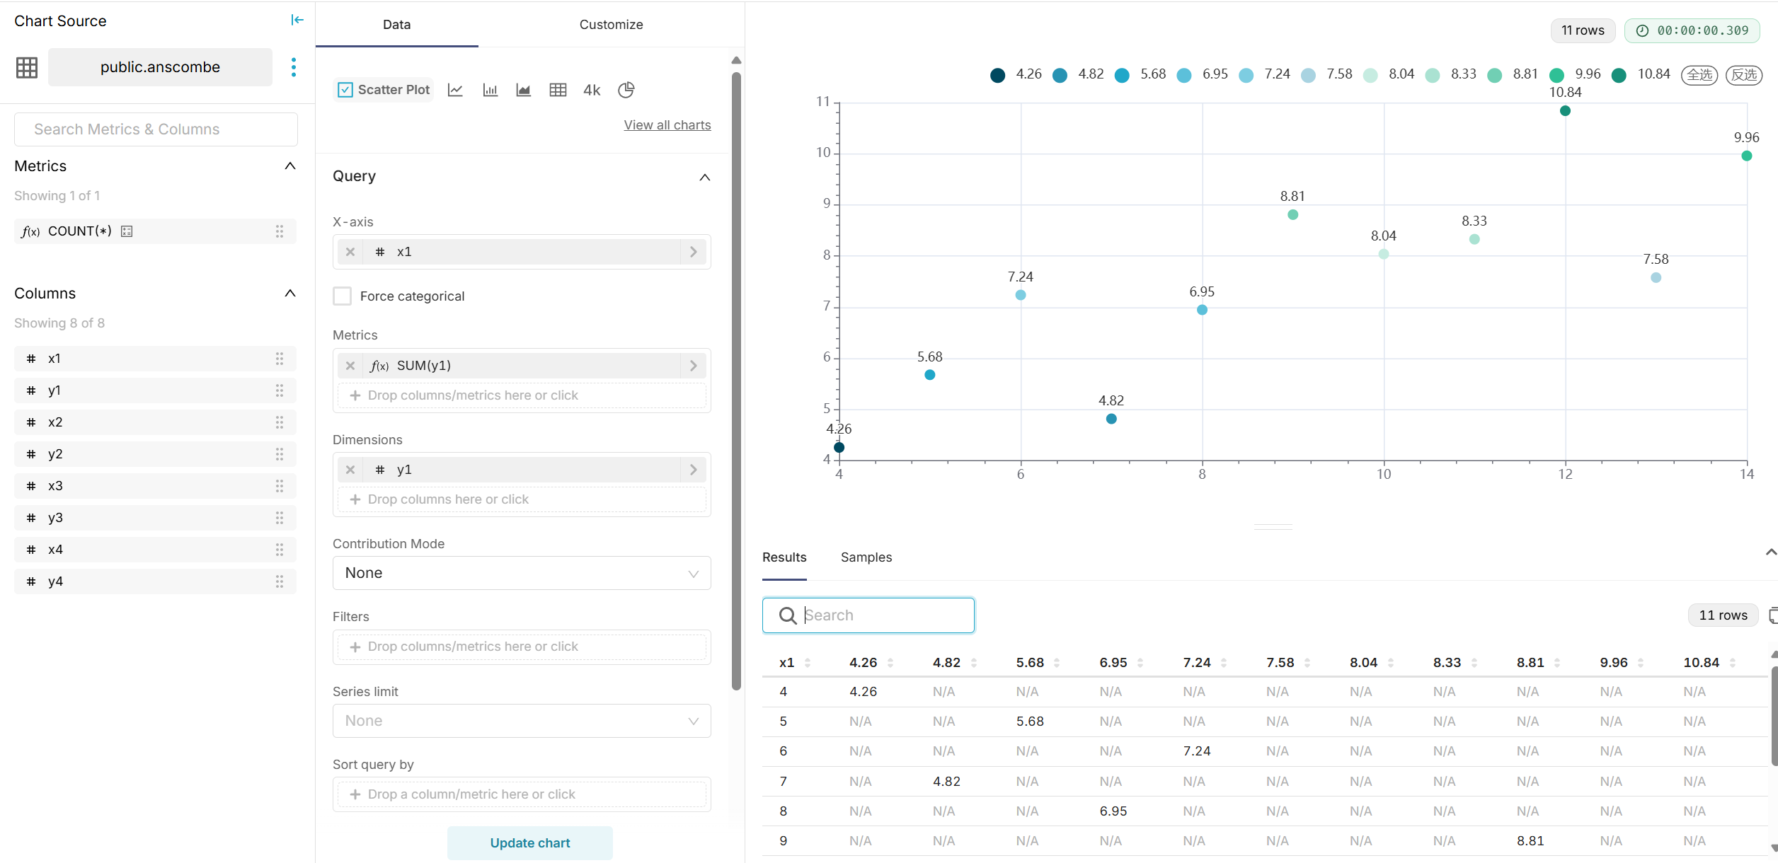Enable Force categorical checkbox
This screenshot has height=863, width=1778.
pyautogui.click(x=343, y=296)
